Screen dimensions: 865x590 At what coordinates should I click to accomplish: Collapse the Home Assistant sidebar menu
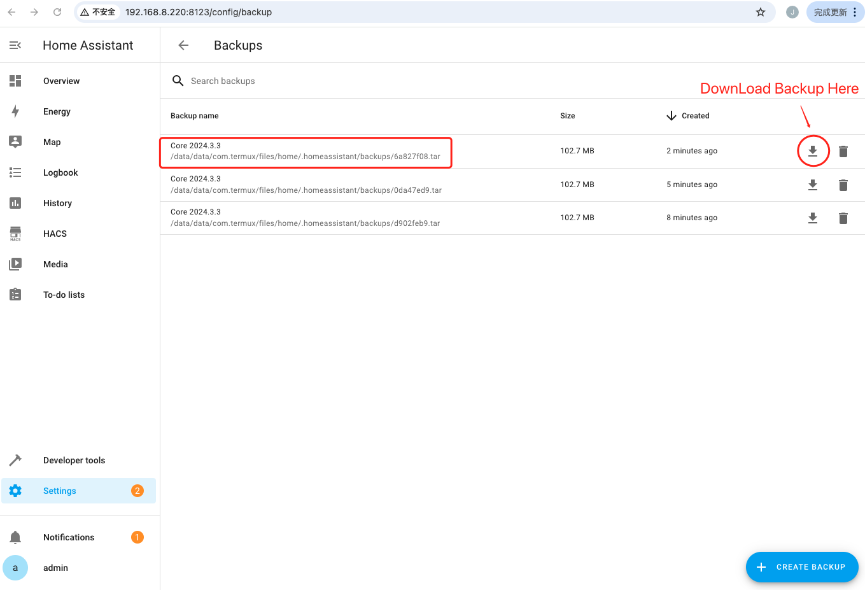pos(15,45)
